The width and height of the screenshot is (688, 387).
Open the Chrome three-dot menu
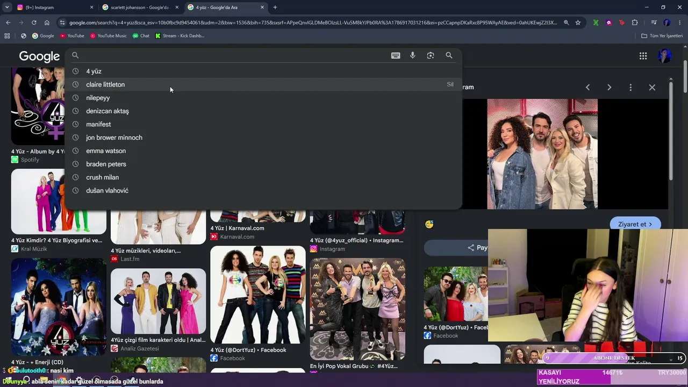click(680, 23)
